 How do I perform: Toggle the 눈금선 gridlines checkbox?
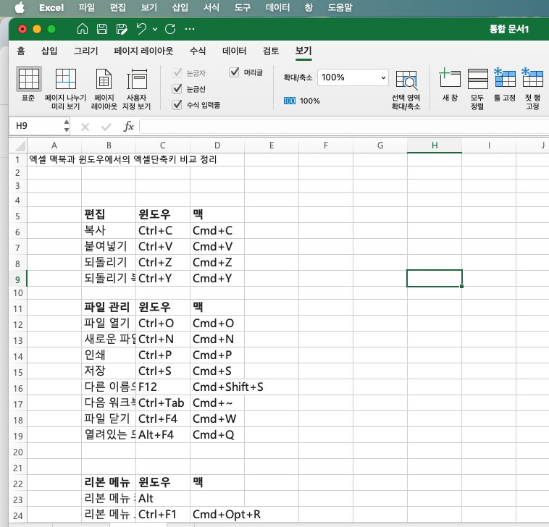tap(177, 89)
